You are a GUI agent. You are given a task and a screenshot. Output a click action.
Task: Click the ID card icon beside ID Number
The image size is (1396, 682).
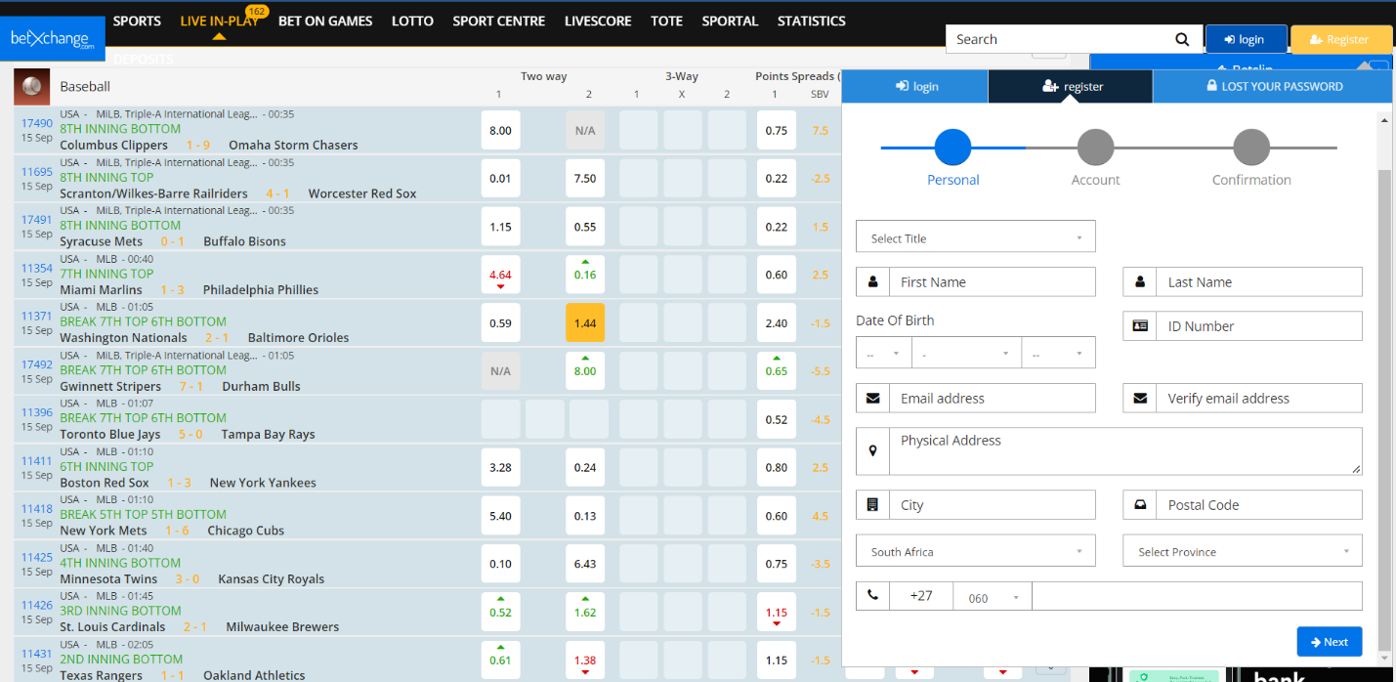pyautogui.click(x=1140, y=326)
